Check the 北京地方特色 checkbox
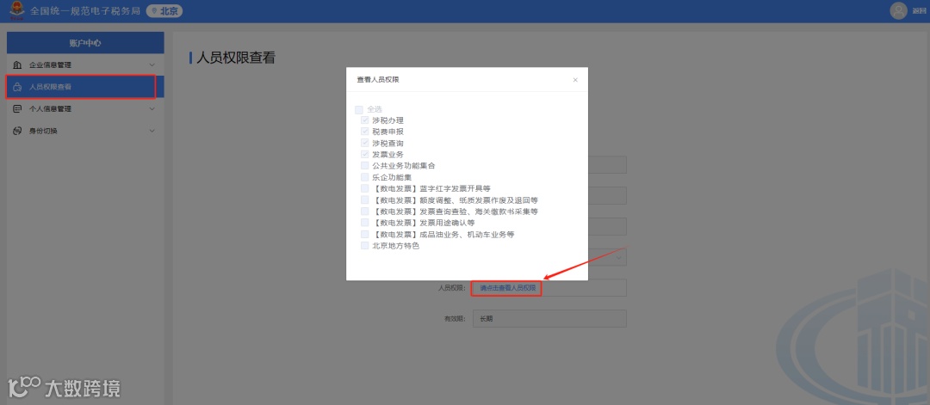This screenshot has width=930, height=405. coord(365,245)
